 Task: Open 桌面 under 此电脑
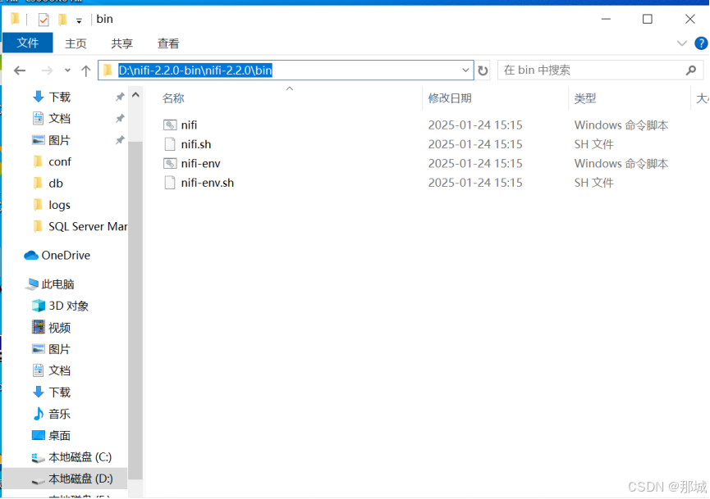click(59, 436)
